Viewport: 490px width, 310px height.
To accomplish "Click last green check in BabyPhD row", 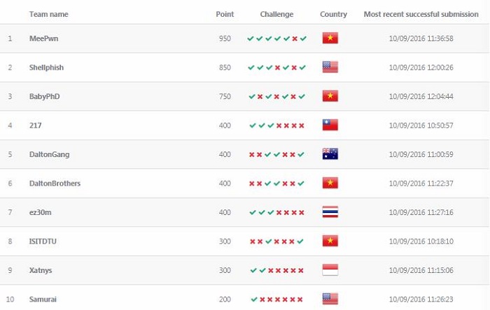I will pos(302,96).
